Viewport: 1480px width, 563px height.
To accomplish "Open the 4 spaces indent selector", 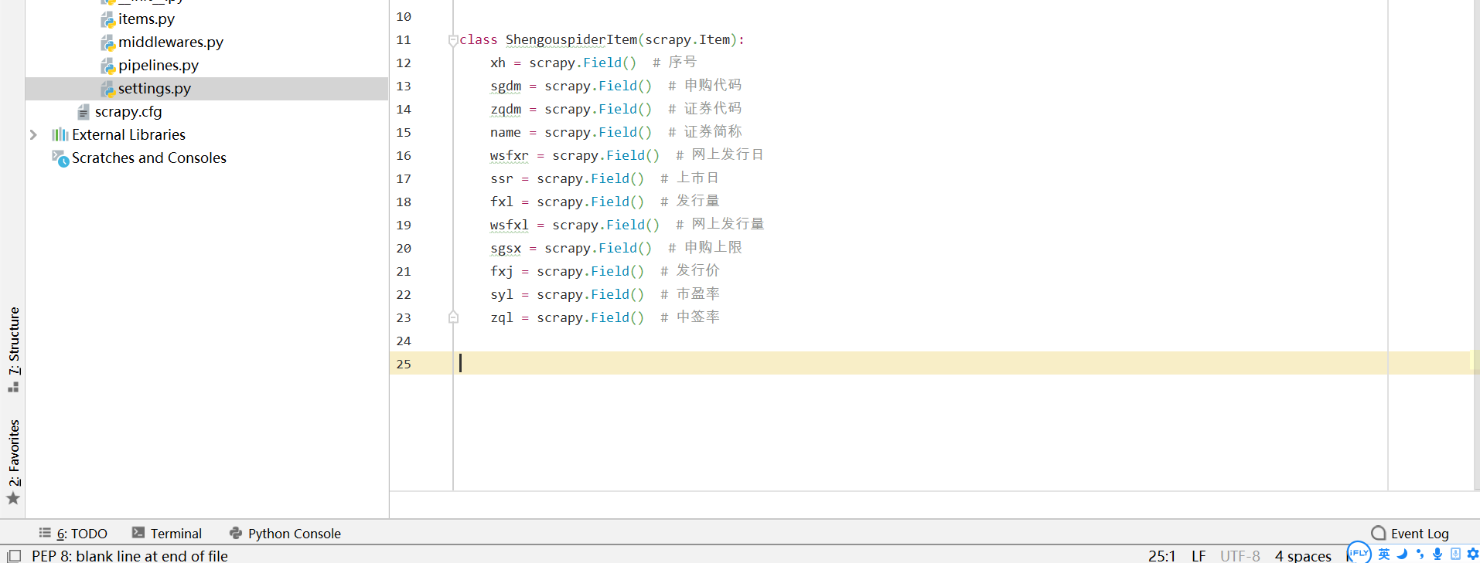I will point(1303,555).
